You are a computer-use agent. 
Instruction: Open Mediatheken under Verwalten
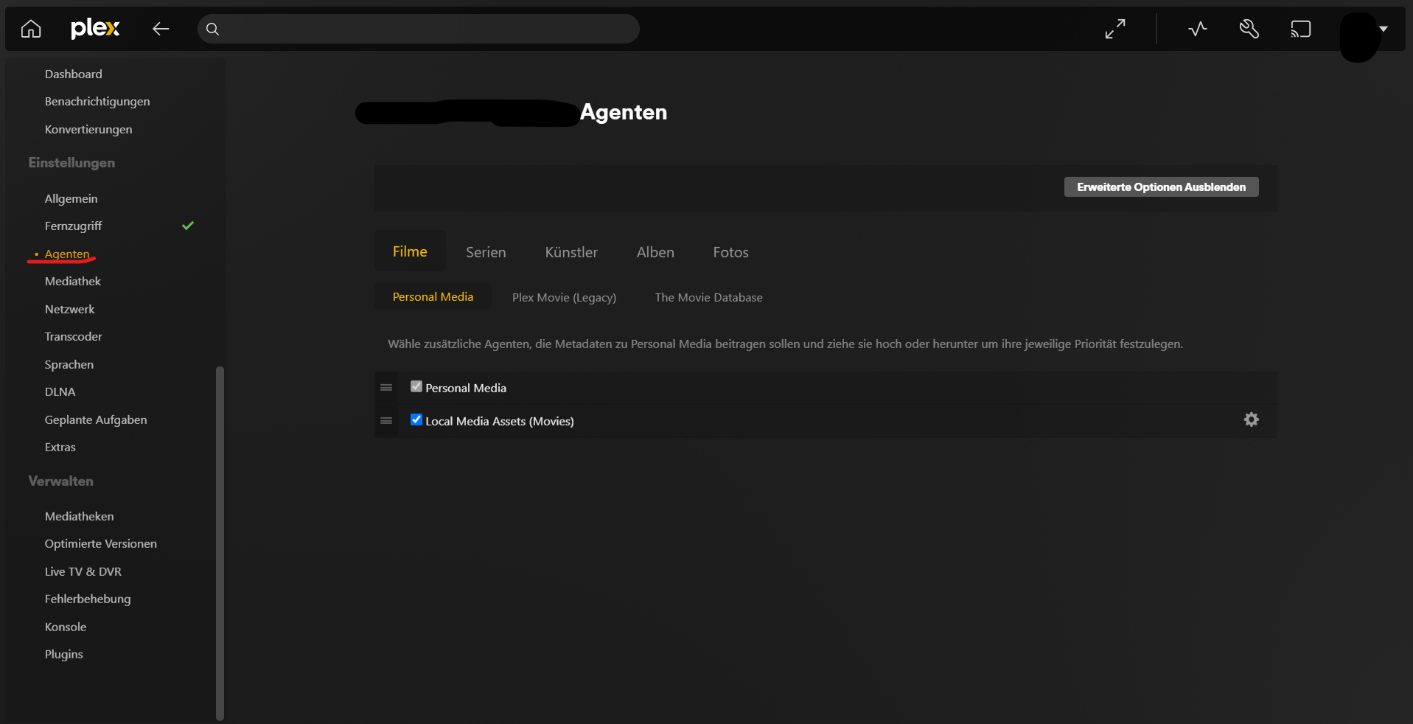tap(79, 516)
